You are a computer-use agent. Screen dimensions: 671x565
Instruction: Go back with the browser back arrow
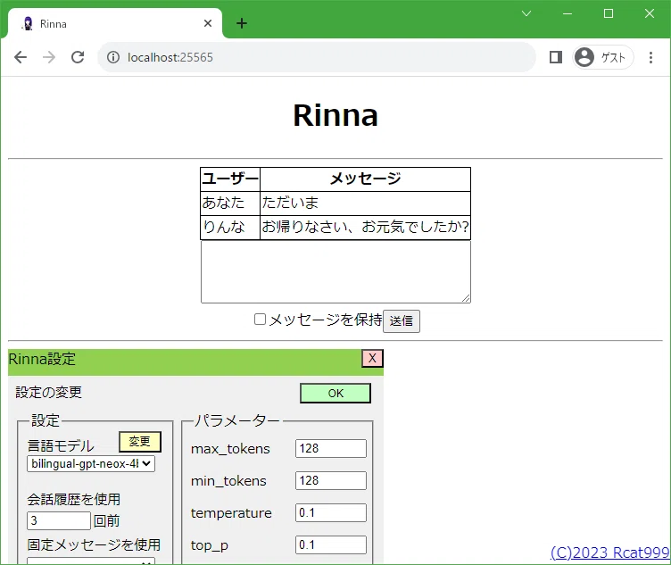(21, 57)
